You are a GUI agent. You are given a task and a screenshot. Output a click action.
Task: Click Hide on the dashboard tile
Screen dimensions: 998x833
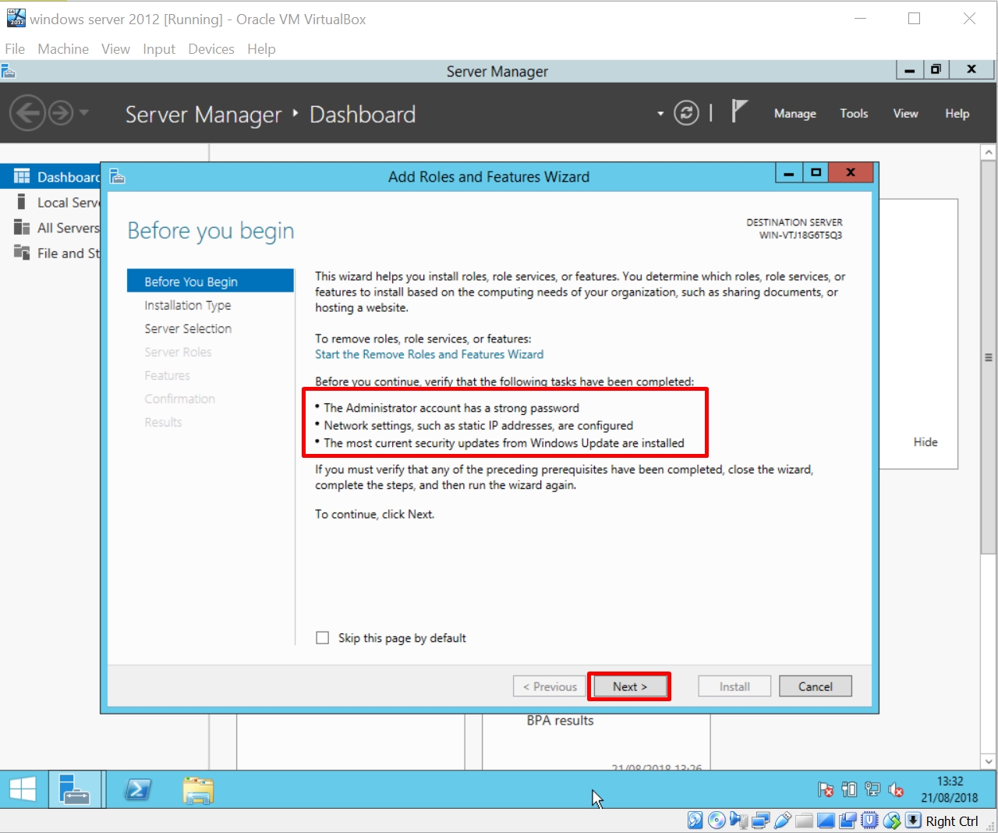[925, 441]
